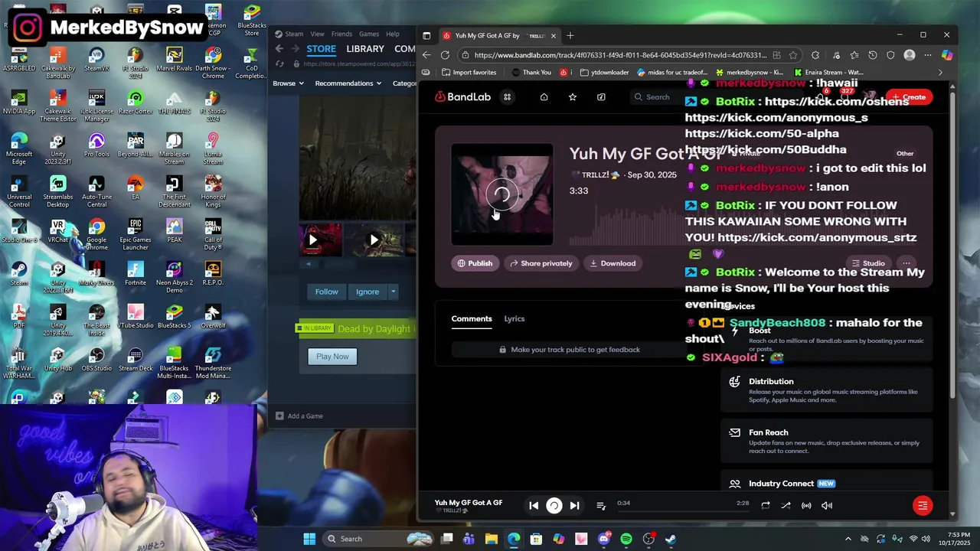Refresh the BandLab page in Edge
Screen dimensions: 980x551
tap(445, 55)
